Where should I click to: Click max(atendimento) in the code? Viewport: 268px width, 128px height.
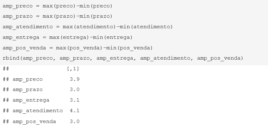point(90,27)
